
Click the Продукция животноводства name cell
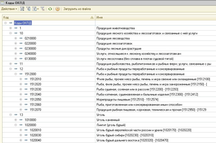click(156, 28)
